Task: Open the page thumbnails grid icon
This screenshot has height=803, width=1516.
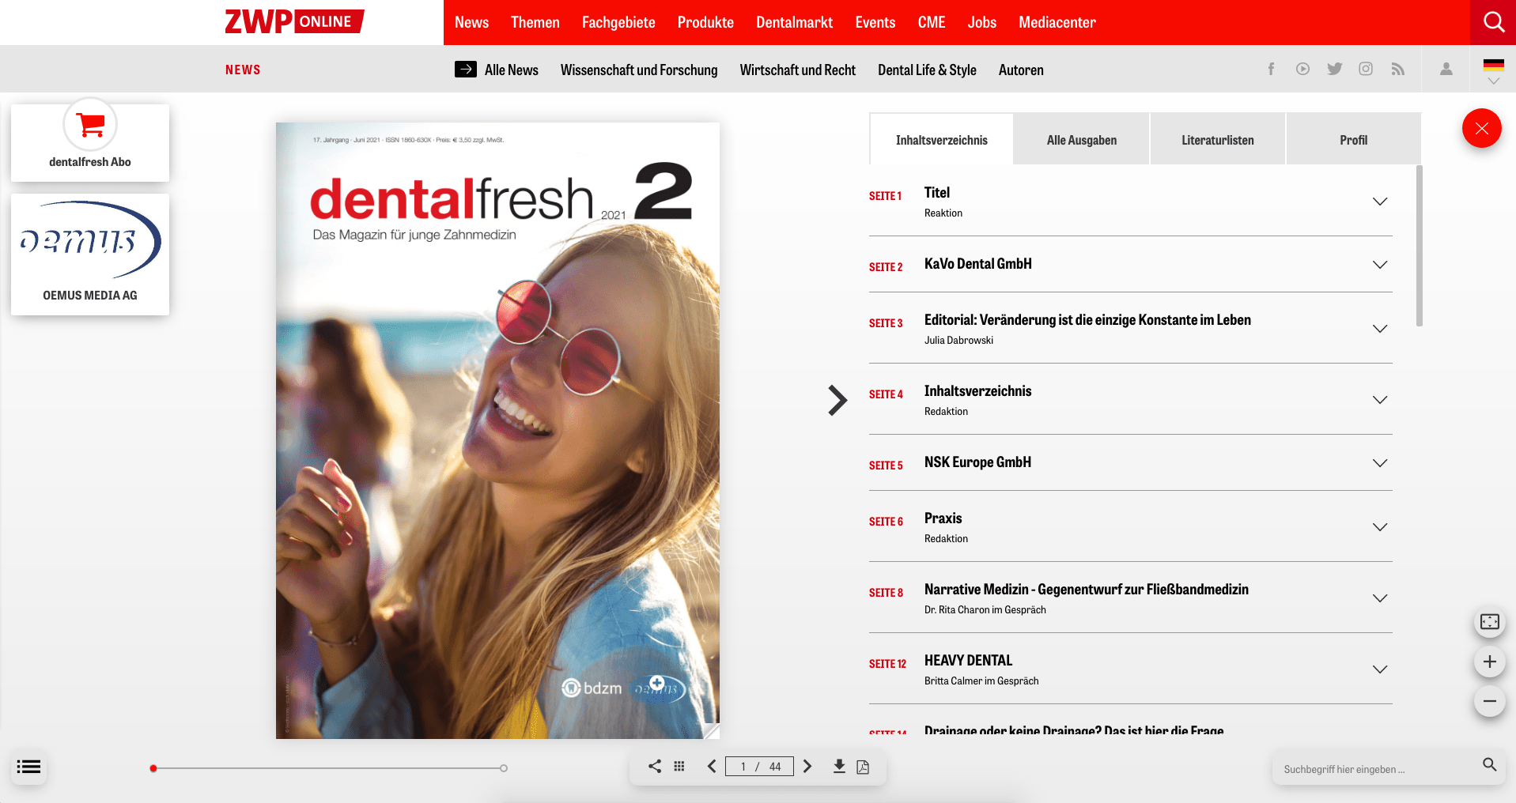Action: click(679, 766)
